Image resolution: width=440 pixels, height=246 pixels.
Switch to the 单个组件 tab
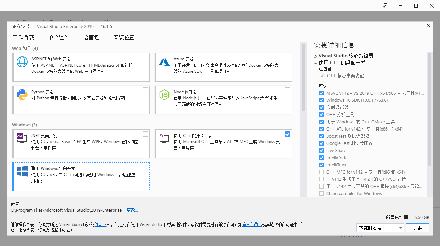[x=59, y=38]
